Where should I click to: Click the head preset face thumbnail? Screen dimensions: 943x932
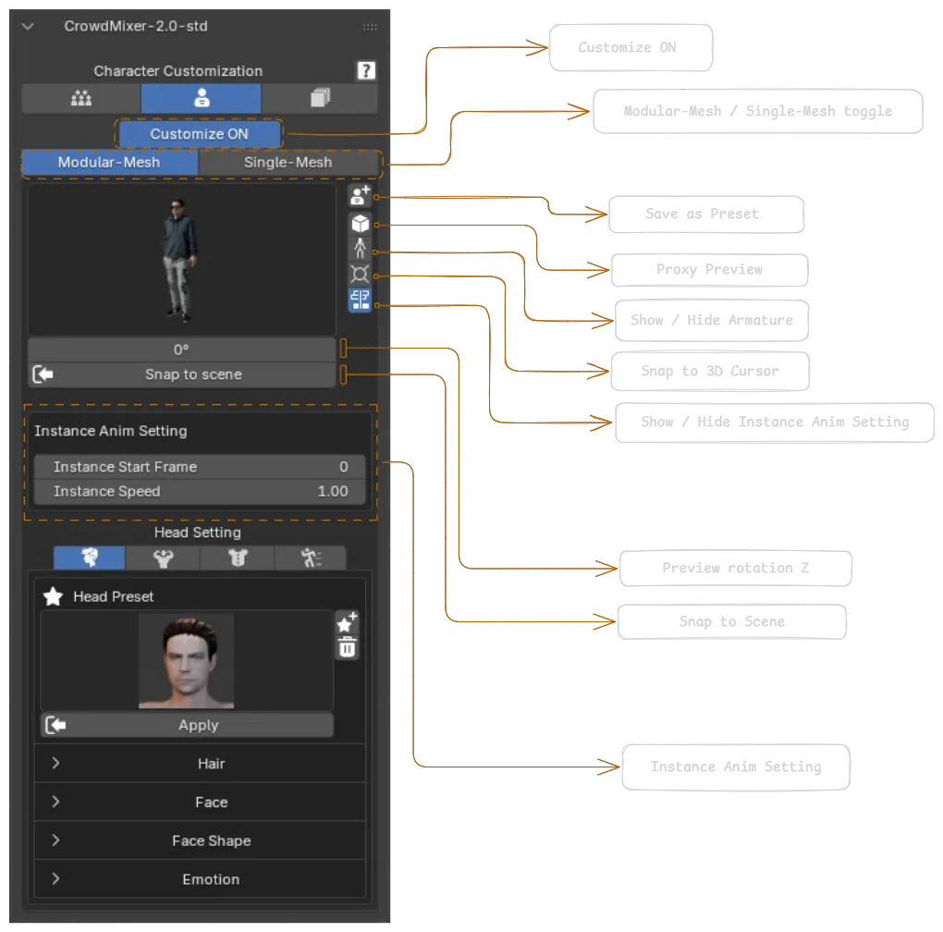[x=187, y=661]
